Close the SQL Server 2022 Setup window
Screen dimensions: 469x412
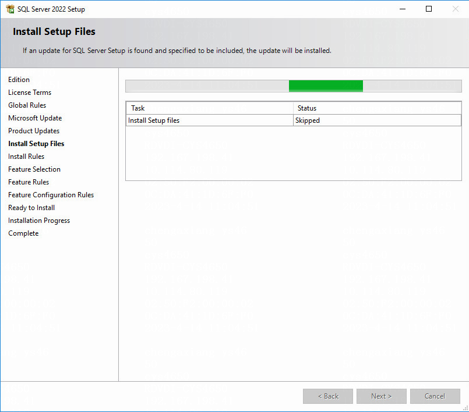(455, 9)
